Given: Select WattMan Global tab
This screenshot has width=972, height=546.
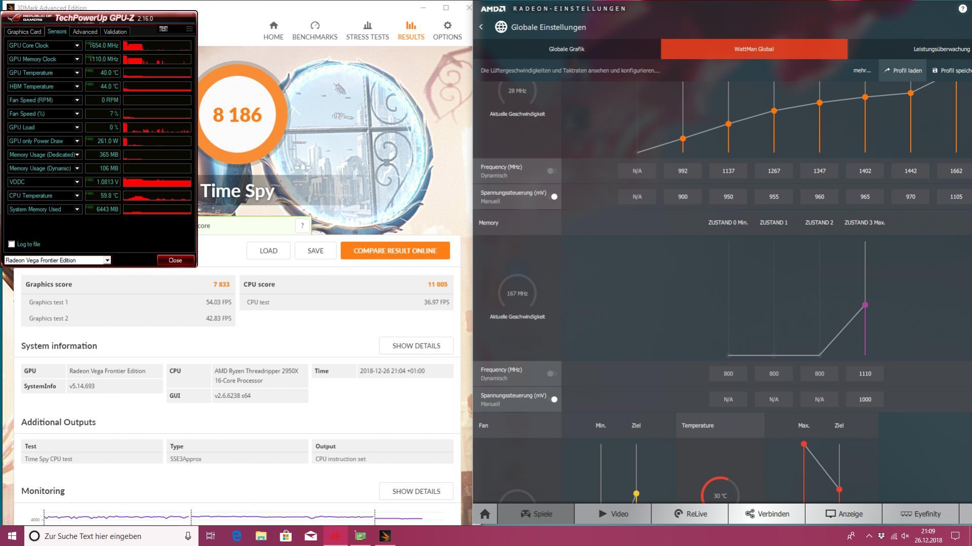Looking at the screenshot, I should click(x=754, y=49).
